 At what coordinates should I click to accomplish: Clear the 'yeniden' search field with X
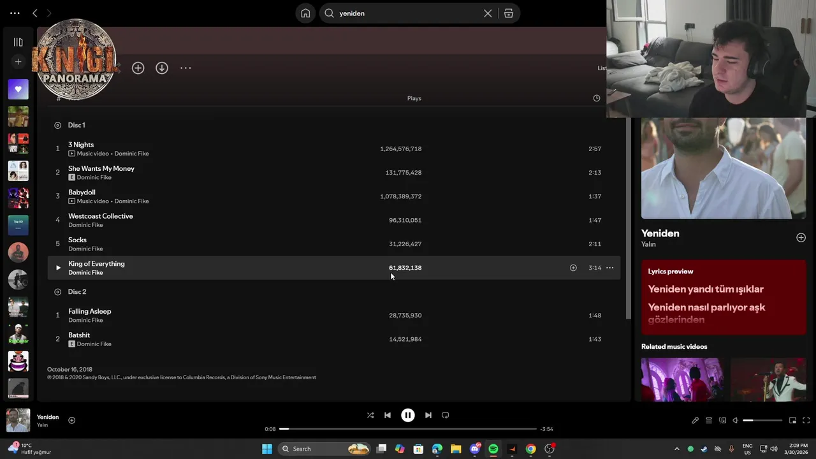click(488, 13)
